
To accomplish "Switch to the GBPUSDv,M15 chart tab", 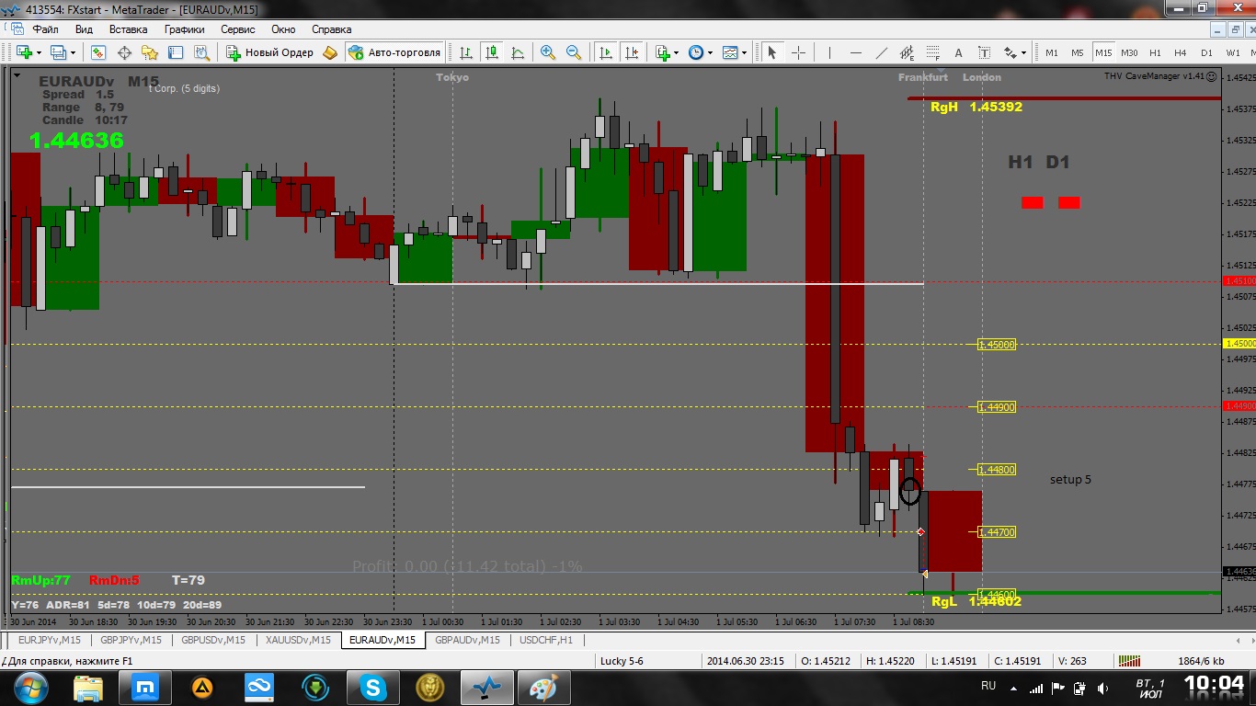I will coord(213,640).
